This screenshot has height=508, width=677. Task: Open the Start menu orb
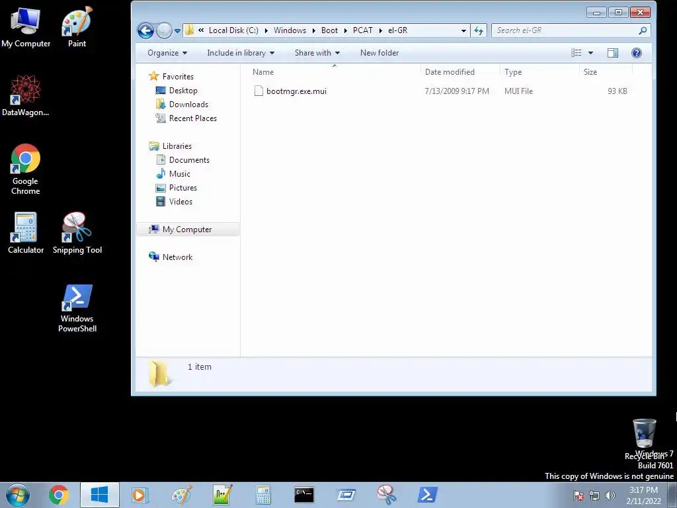click(18, 495)
